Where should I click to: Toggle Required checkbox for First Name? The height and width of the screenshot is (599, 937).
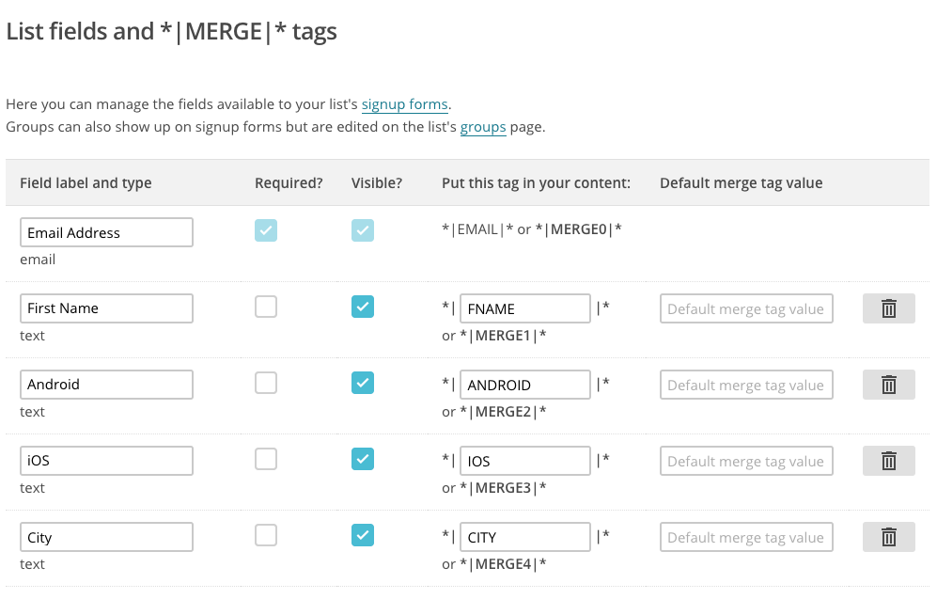click(x=266, y=307)
